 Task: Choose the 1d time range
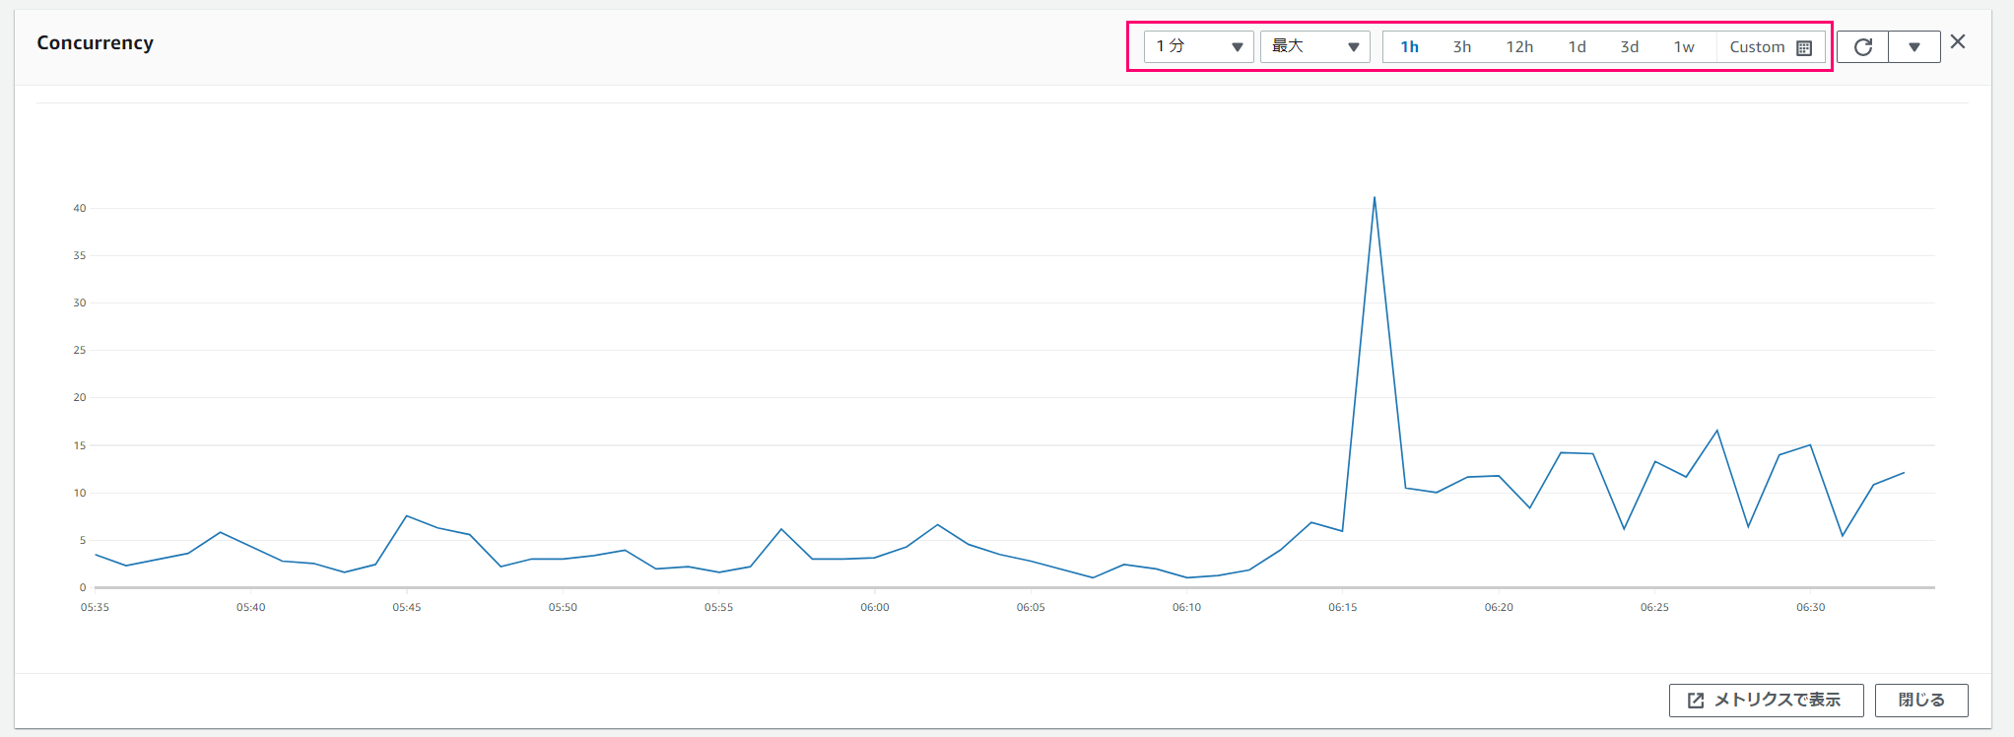click(x=1578, y=46)
